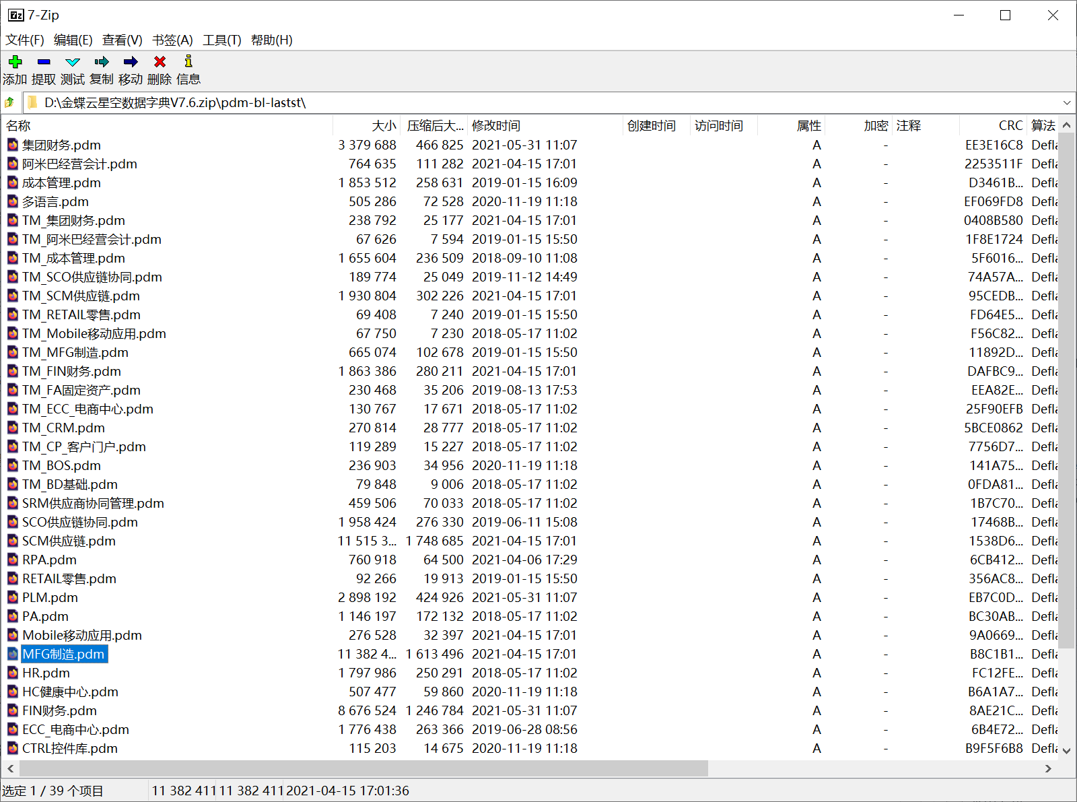Click the file icon of PA.pdm
This screenshot has height=802, width=1077.
pyautogui.click(x=13, y=616)
